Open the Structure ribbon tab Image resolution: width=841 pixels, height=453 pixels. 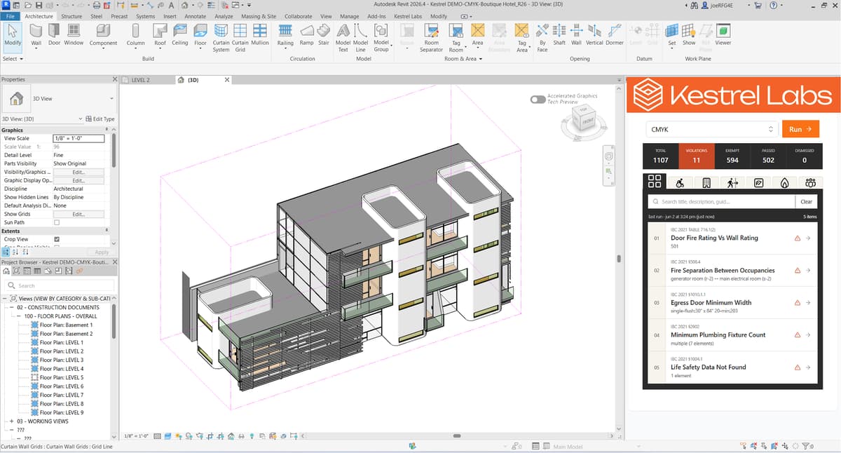(71, 15)
